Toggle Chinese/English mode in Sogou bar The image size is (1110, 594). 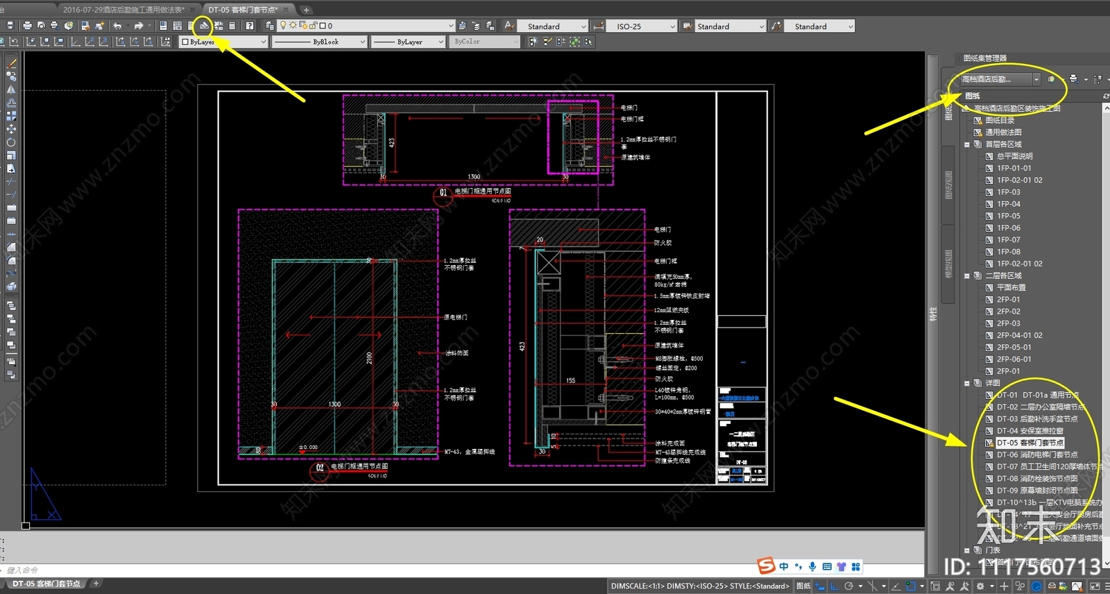784,566
